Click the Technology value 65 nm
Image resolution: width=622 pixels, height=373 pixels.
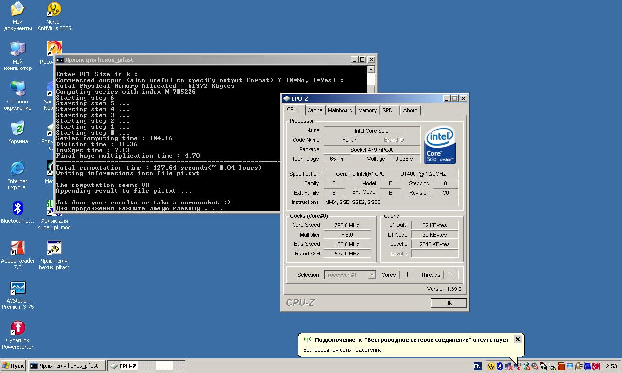pyautogui.click(x=337, y=159)
